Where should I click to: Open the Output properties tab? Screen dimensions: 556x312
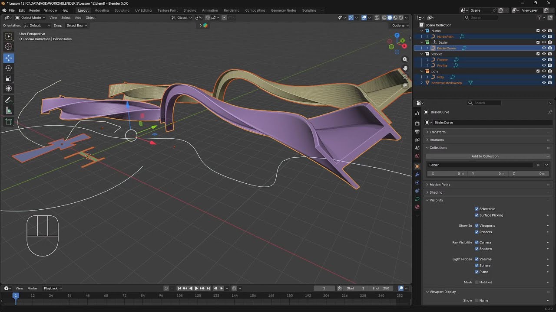(417, 132)
